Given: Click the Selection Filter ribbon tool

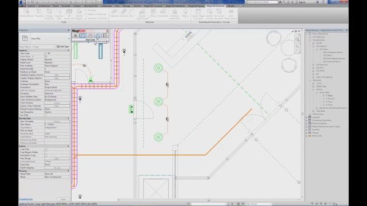Looking at the screenshot, I should 59,14.
